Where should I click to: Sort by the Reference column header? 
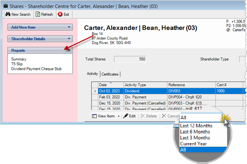click(191, 85)
